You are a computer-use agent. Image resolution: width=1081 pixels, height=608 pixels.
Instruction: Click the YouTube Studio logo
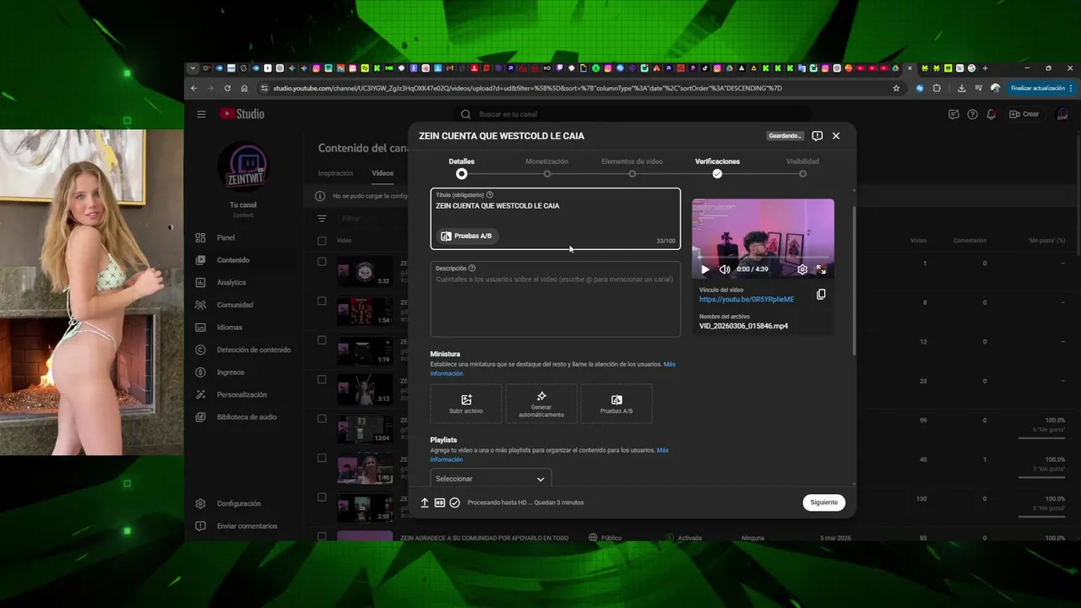[x=242, y=114]
